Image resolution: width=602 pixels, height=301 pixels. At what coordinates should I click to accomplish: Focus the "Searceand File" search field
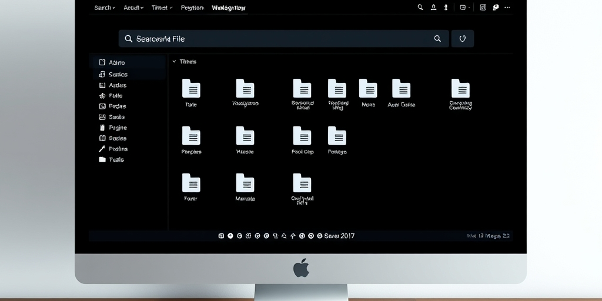(283, 39)
